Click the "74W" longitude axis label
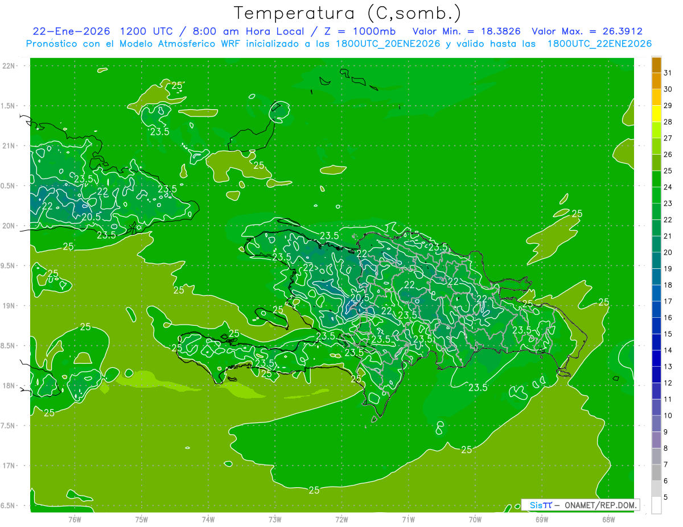683x527 pixels. 208,519
